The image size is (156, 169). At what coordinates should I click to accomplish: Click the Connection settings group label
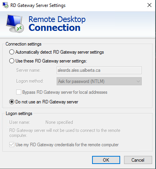click(x=23, y=44)
